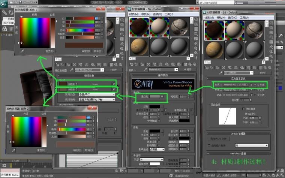Click Get Material in V-Ray material editor
Viewport: 285px width, 178px height.
(132, 64)
